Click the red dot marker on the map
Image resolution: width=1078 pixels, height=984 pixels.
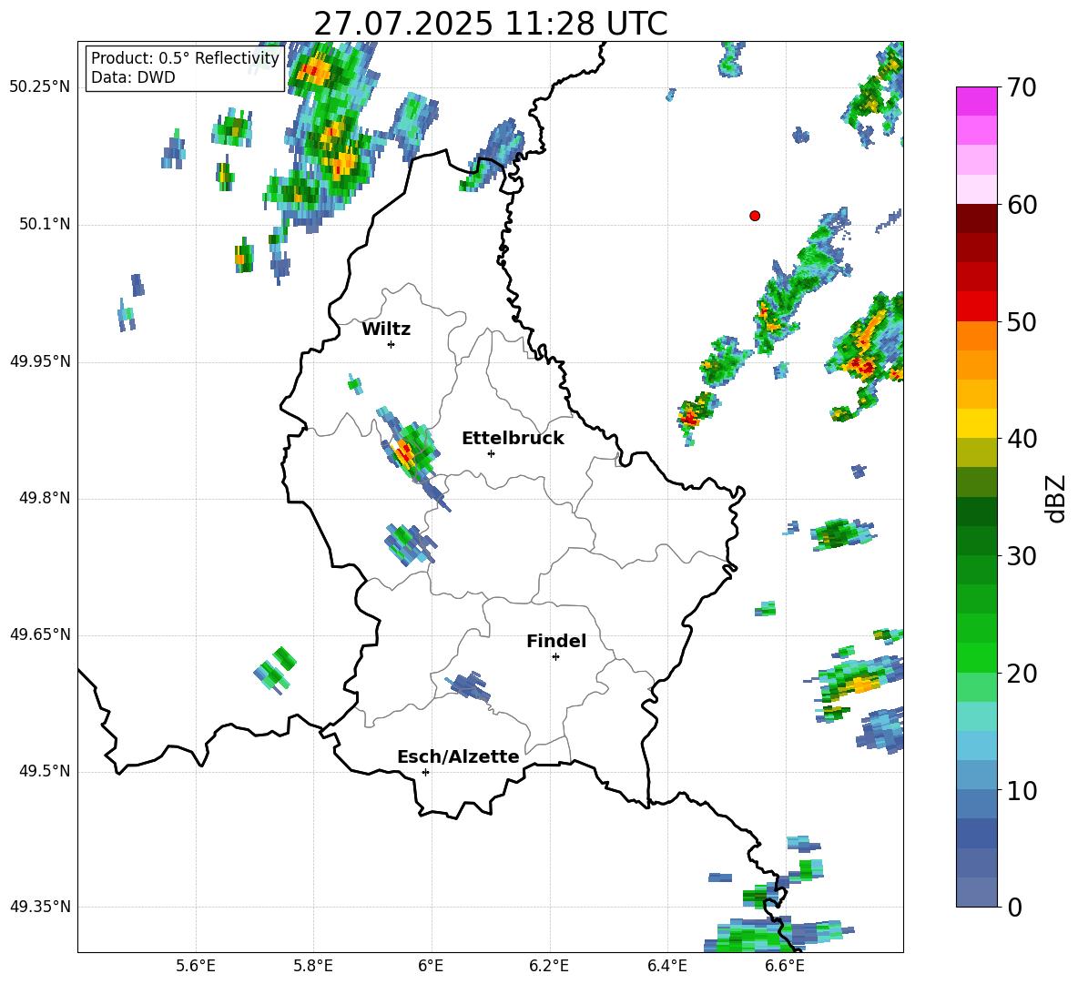tap(755, 216)
